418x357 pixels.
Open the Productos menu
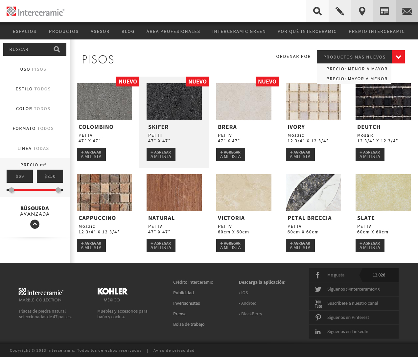pos(64,32)
